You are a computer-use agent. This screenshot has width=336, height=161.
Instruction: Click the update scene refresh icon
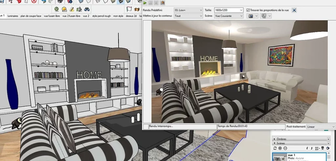point(275,148)
